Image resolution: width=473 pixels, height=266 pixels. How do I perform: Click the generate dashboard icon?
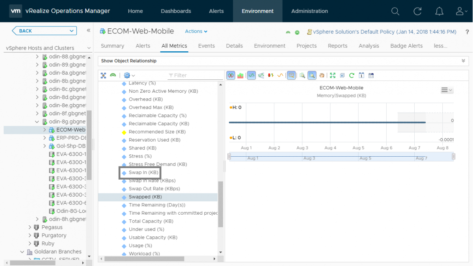point(371,75)
